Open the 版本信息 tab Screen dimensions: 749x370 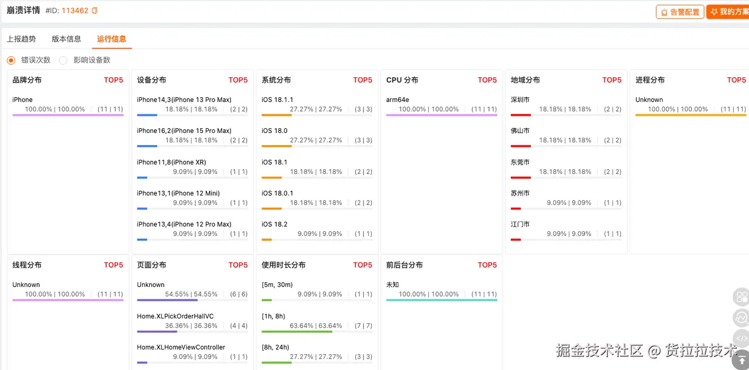click(x=66, y=39)
